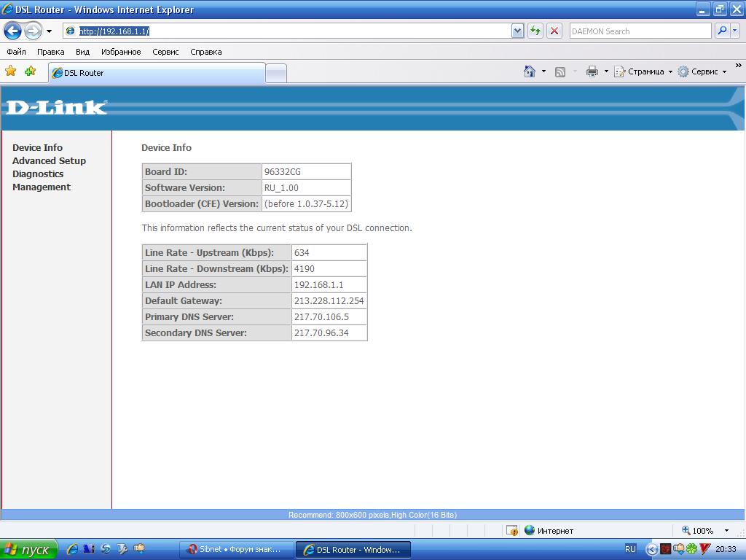Select the DSL Router browser tab

tap(157, 73)
